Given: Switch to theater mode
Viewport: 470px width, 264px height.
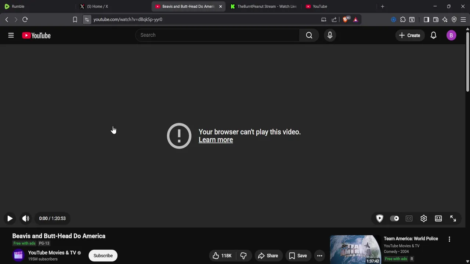Looking at the screenshot, I should click(438, 219).
